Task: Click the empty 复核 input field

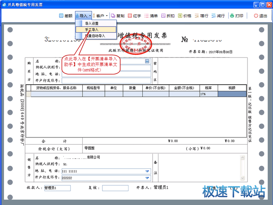Action: [115, 188]
